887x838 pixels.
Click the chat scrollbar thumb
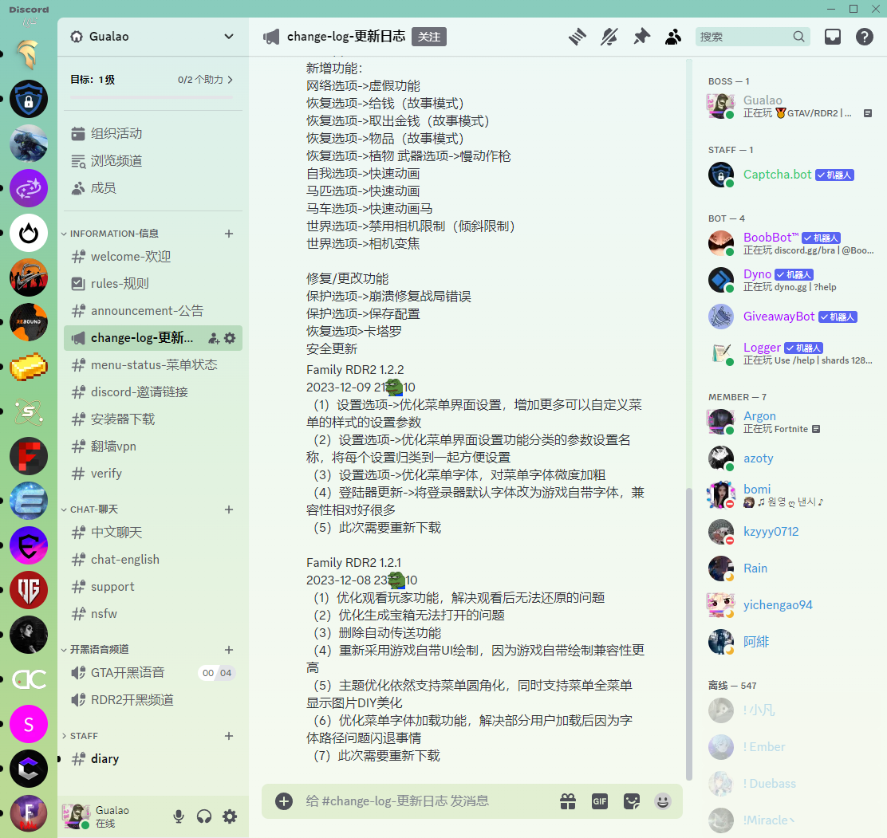click(x=689, y=633)
